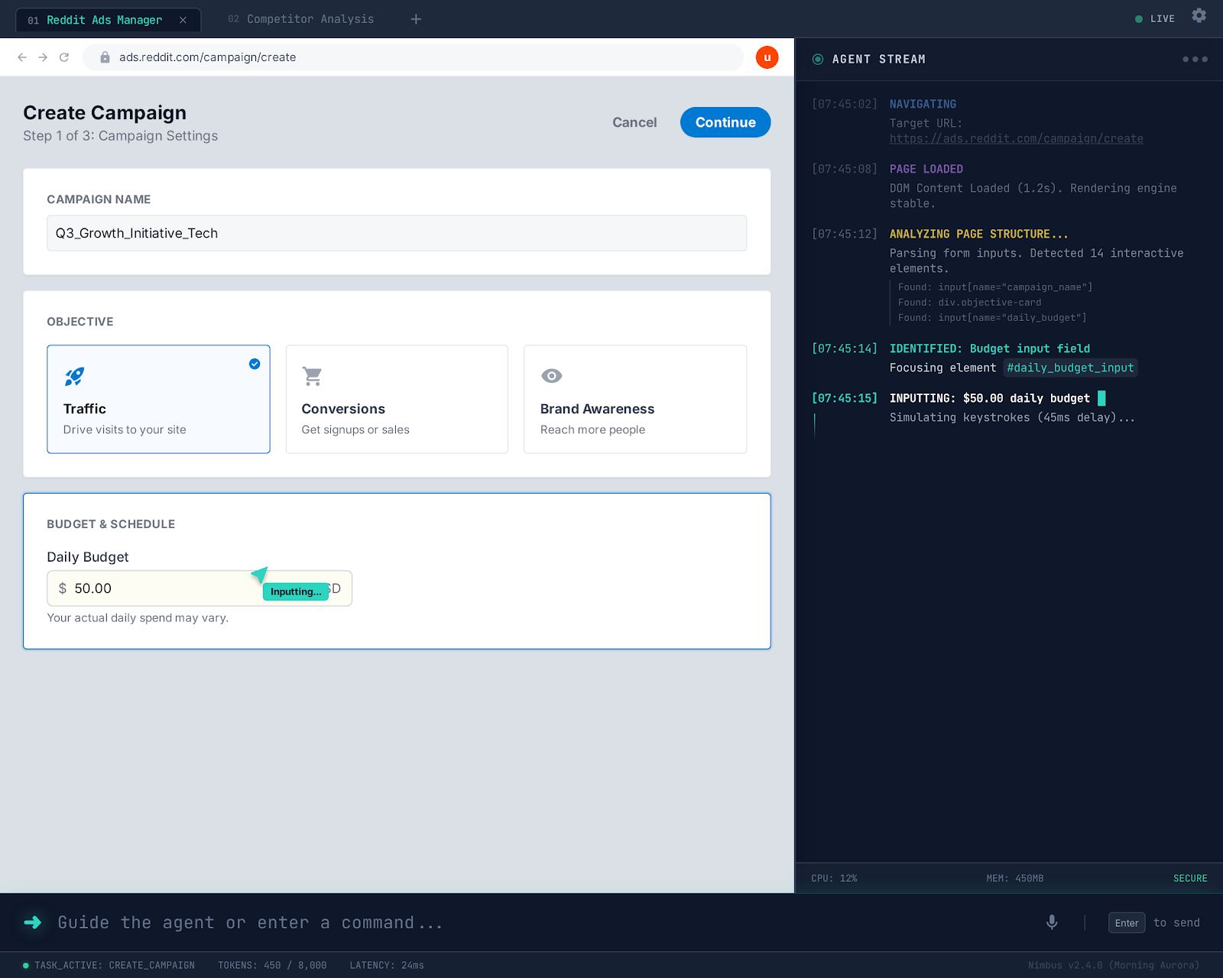Click the [07:45:15] timestamp
The width and height of the screenshot is (1223, 978).
845,398
